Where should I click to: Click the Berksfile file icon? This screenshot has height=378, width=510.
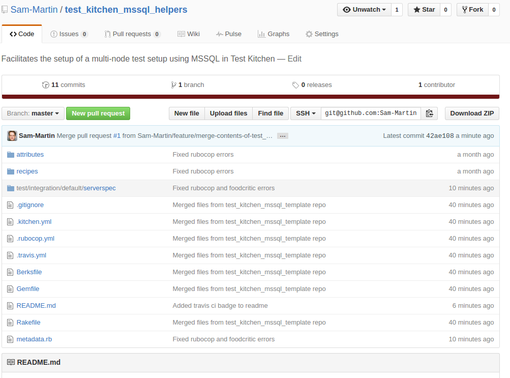tap(10, 272)
